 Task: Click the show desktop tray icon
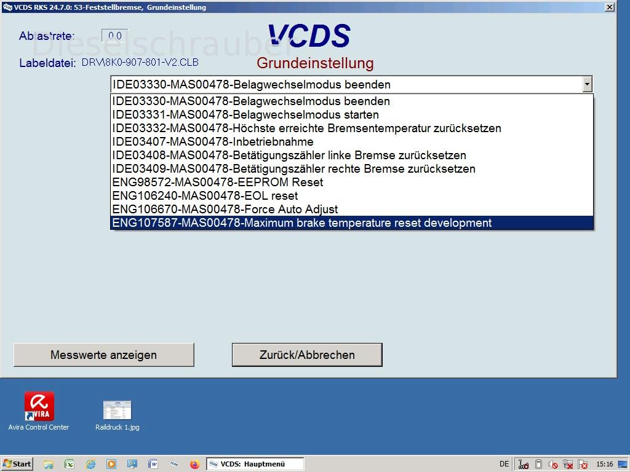(x=623, y=465)
